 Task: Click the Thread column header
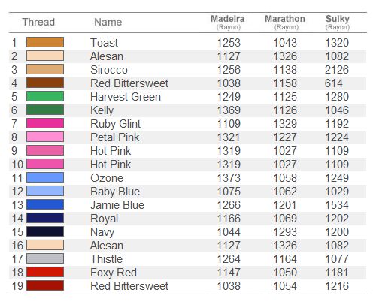tap(38, 22)
